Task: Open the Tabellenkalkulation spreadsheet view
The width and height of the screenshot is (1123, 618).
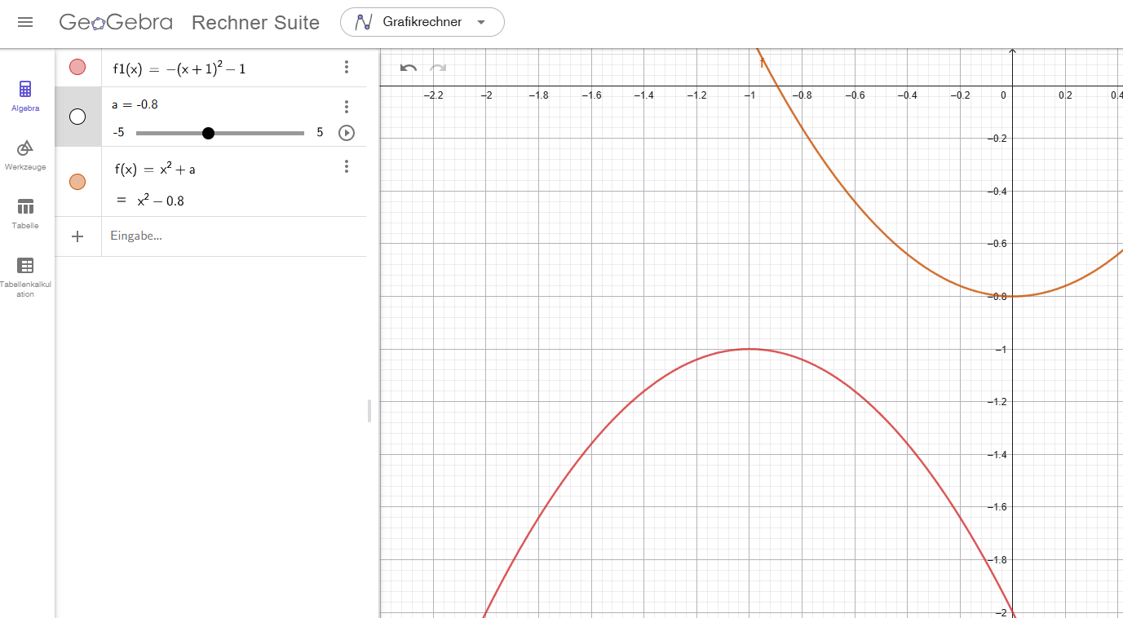Action: [x=25, y=273]
